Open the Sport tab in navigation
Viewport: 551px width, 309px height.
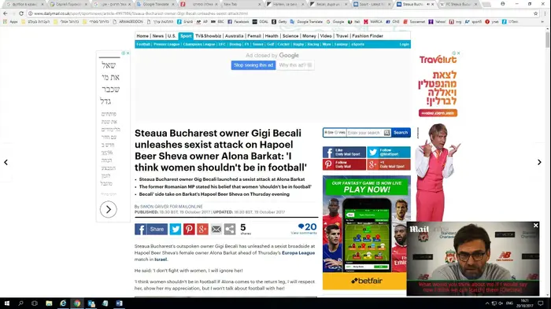point(186,36)
